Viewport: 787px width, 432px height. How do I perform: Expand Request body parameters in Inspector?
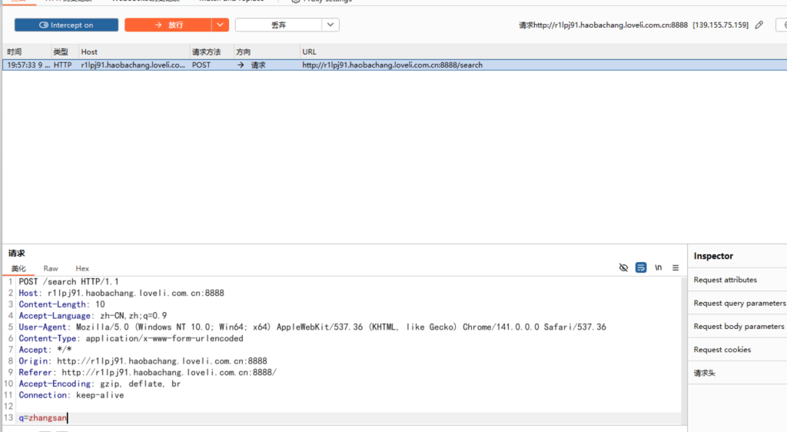[739, 327]
